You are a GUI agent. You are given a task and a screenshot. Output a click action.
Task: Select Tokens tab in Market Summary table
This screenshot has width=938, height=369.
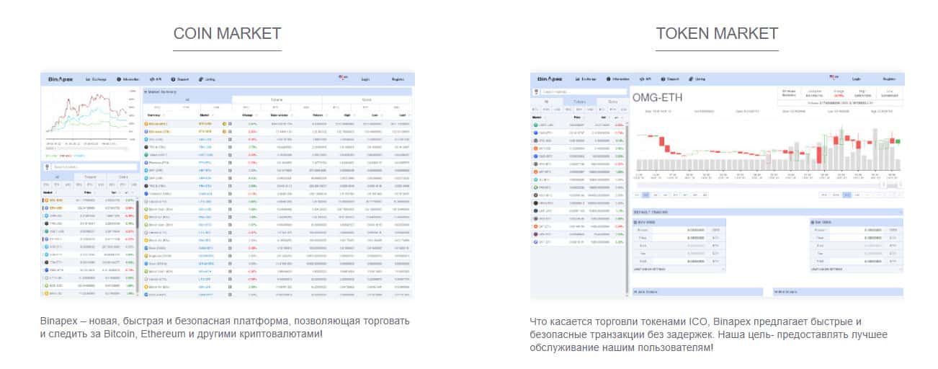point(277,100)
